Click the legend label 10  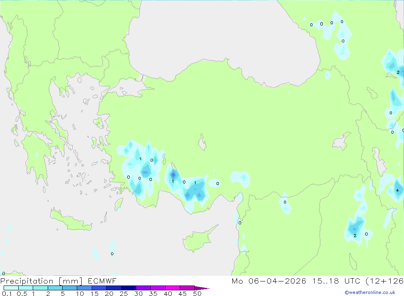tap(80, 294)
